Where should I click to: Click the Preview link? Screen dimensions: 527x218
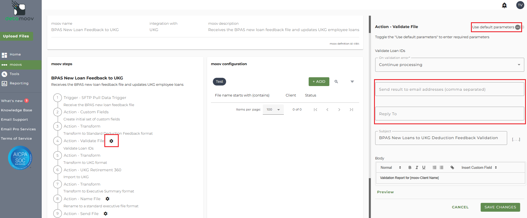pos(385,192)
